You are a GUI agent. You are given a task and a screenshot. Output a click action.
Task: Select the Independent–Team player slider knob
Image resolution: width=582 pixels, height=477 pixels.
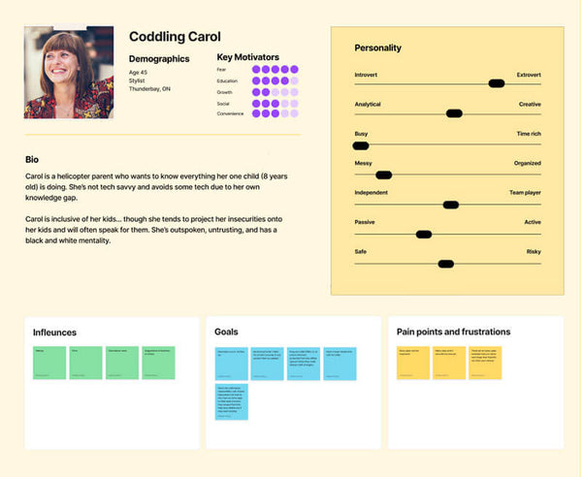point(450,205)
